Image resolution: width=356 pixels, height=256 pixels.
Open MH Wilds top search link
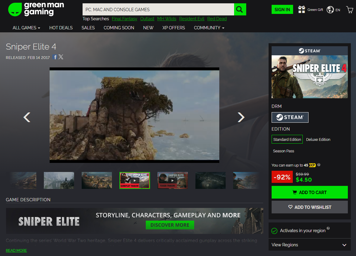[167, 19]
